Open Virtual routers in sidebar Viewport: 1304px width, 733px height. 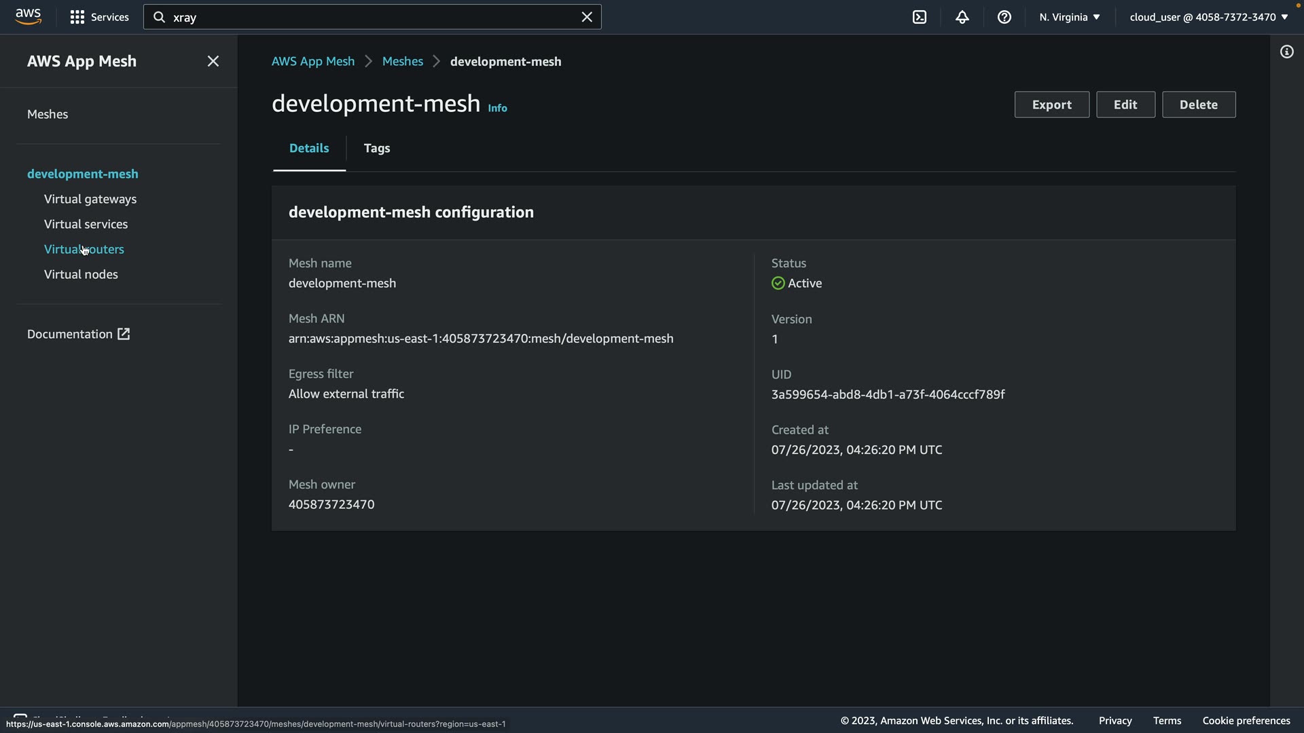click(84, 249)
